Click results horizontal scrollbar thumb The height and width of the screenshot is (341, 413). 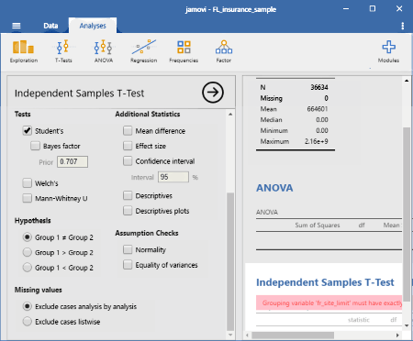pos(293,335)
